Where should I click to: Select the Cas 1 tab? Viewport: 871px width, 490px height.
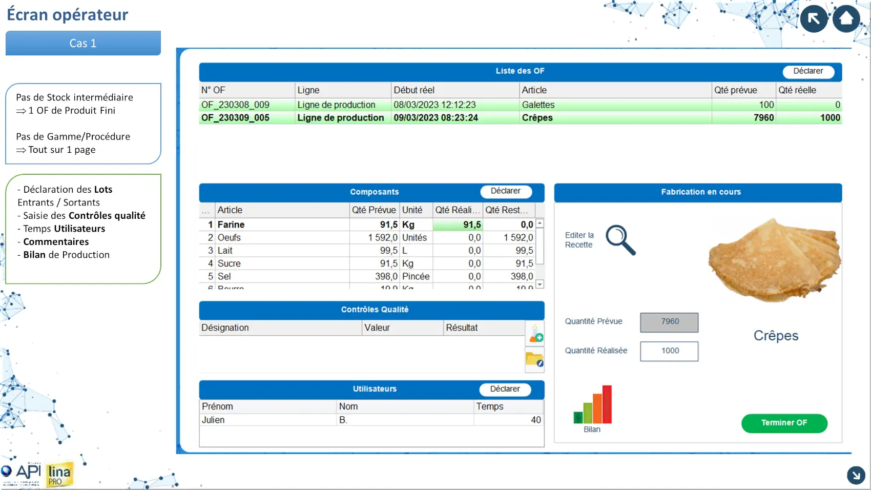pos(83,43)
